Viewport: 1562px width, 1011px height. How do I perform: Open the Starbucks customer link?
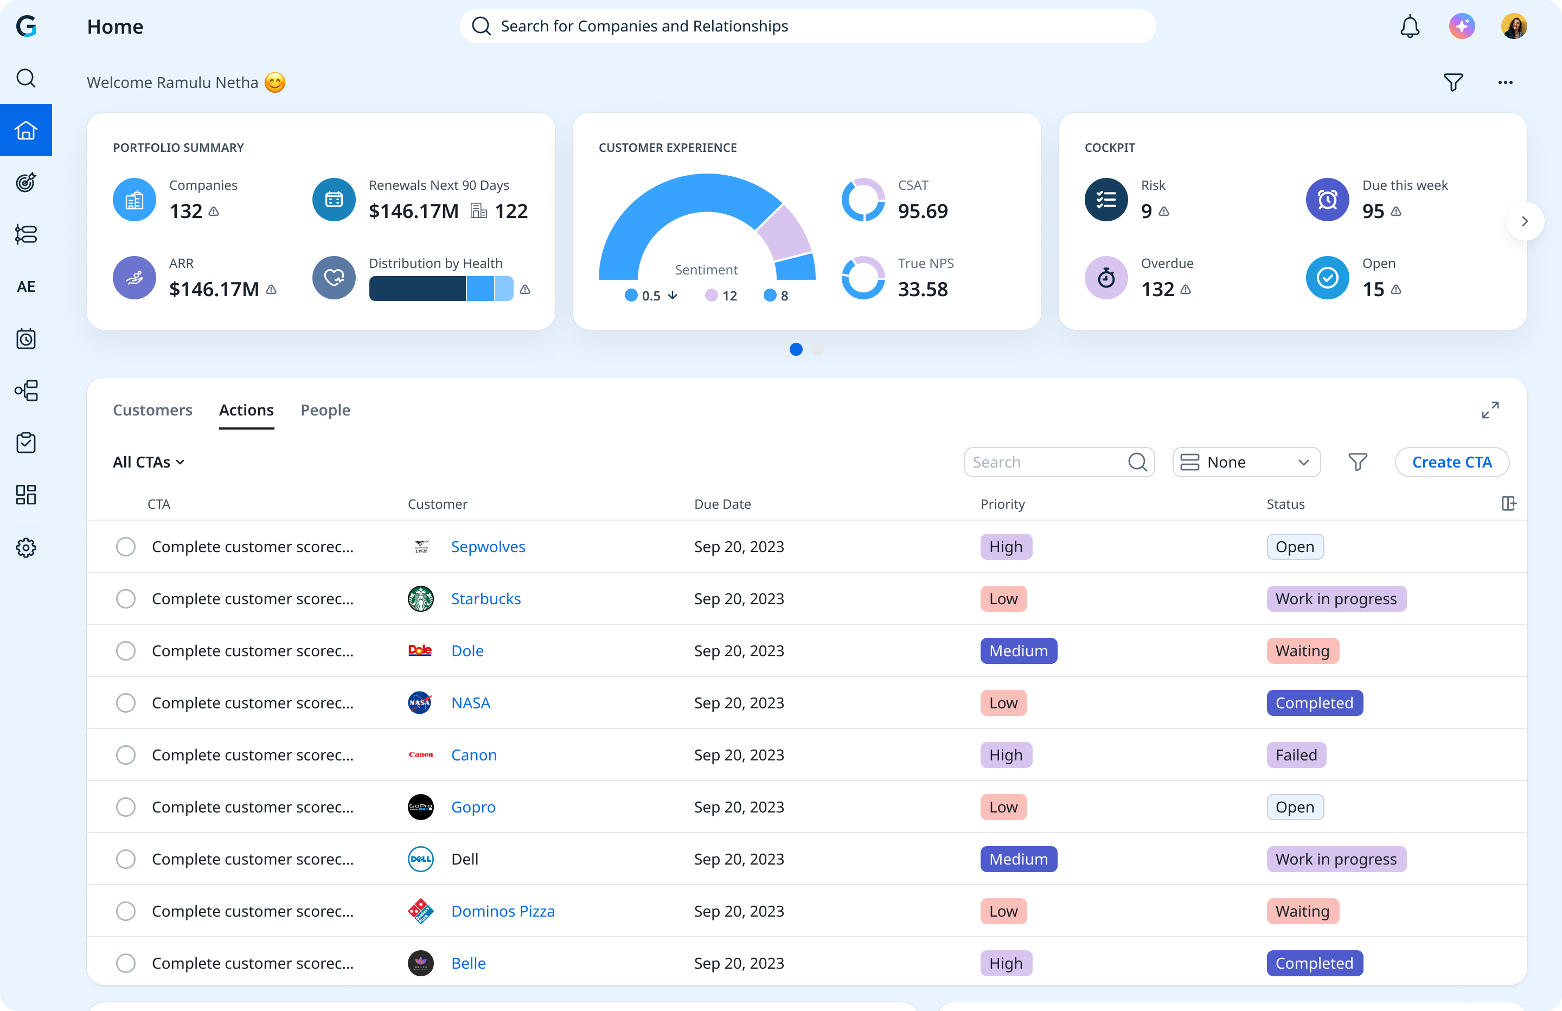(485, 599)
